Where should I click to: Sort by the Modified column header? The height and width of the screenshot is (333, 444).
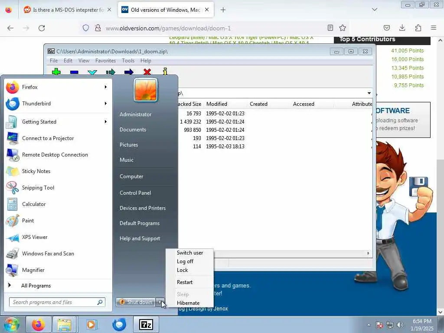(225, 104)
